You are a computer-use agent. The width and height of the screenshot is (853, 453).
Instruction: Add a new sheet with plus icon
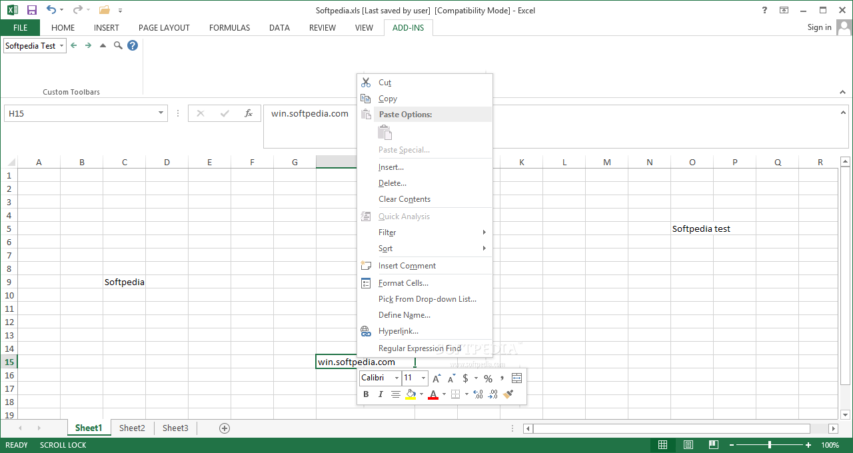(x=225, y=428)
